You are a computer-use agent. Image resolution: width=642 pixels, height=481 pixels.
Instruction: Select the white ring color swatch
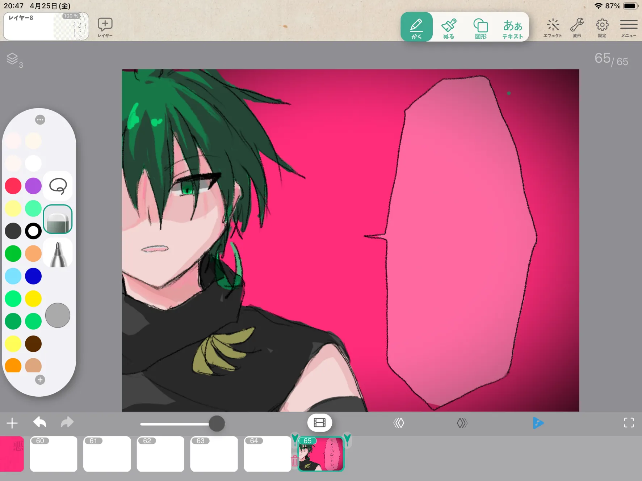[x=33, y=231]
